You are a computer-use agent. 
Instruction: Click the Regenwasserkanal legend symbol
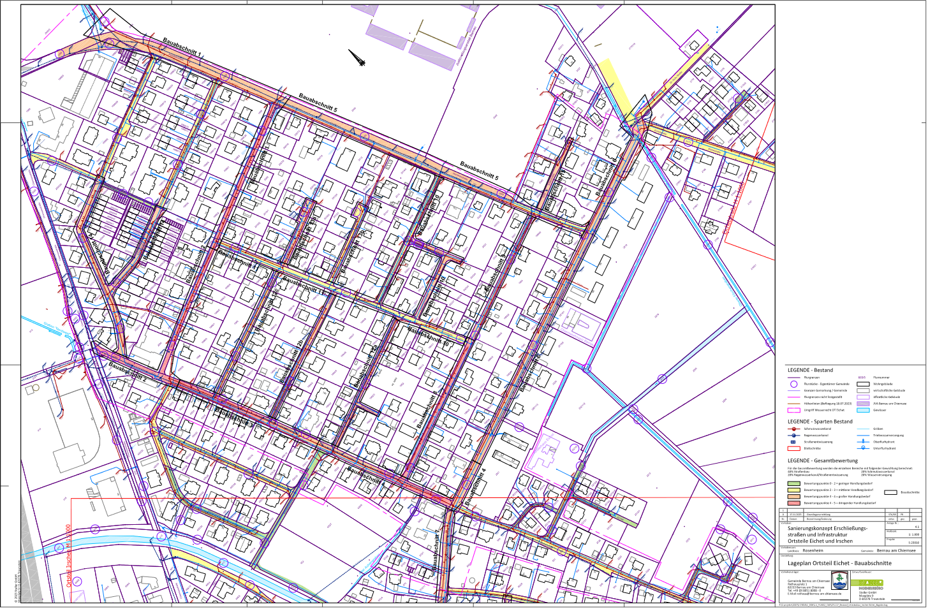click(793, 436)
